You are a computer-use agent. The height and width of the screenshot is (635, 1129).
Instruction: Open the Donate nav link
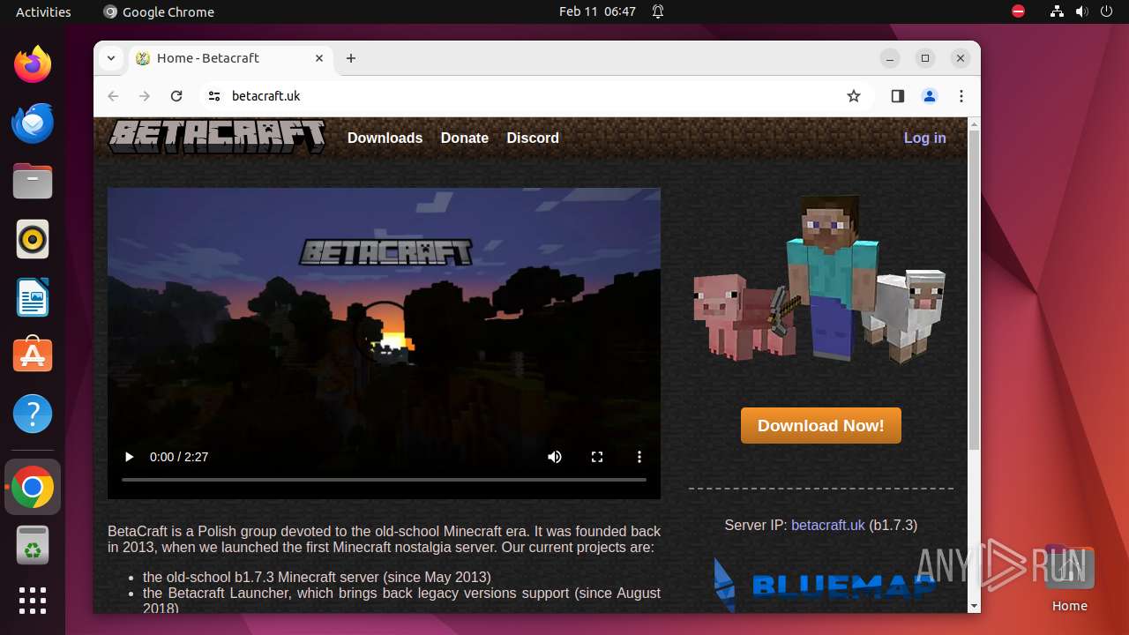pos(465,138)
